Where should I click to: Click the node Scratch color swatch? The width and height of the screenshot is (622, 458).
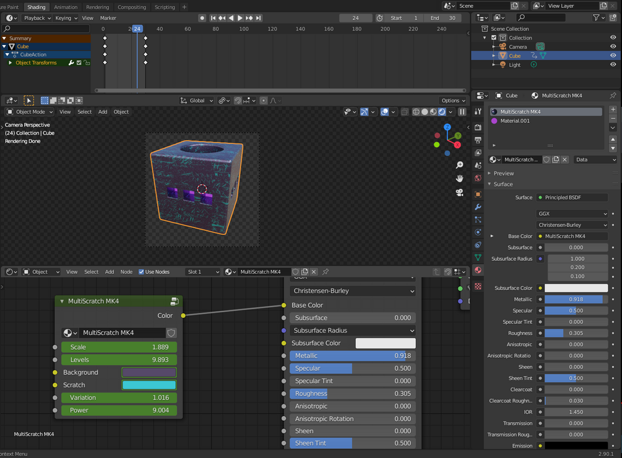pyautogui.click(x=149, y=385)
